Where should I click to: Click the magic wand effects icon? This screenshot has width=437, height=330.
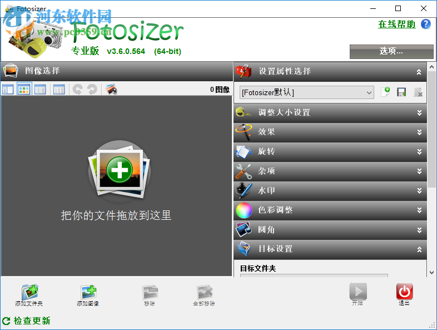244,132
